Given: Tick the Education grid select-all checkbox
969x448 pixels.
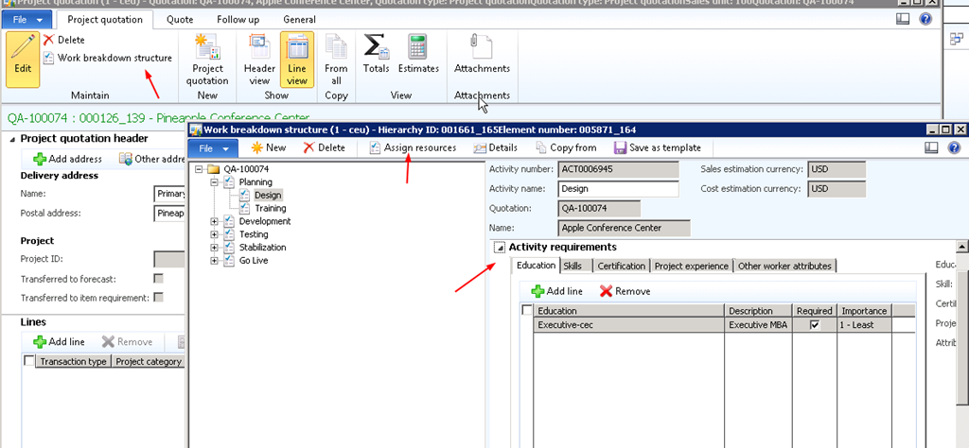Looking at the screenshot, I should pos(527,310).
